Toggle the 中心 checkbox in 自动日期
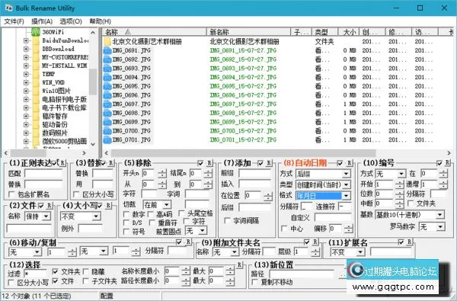The image size is (457, 301). (x=284, y=229)
